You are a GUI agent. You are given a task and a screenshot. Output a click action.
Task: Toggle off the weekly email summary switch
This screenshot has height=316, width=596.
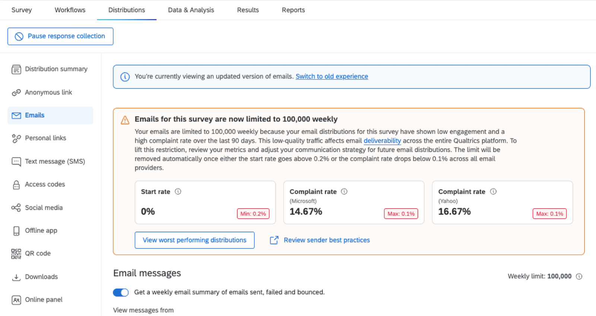(x=121, y=292)
